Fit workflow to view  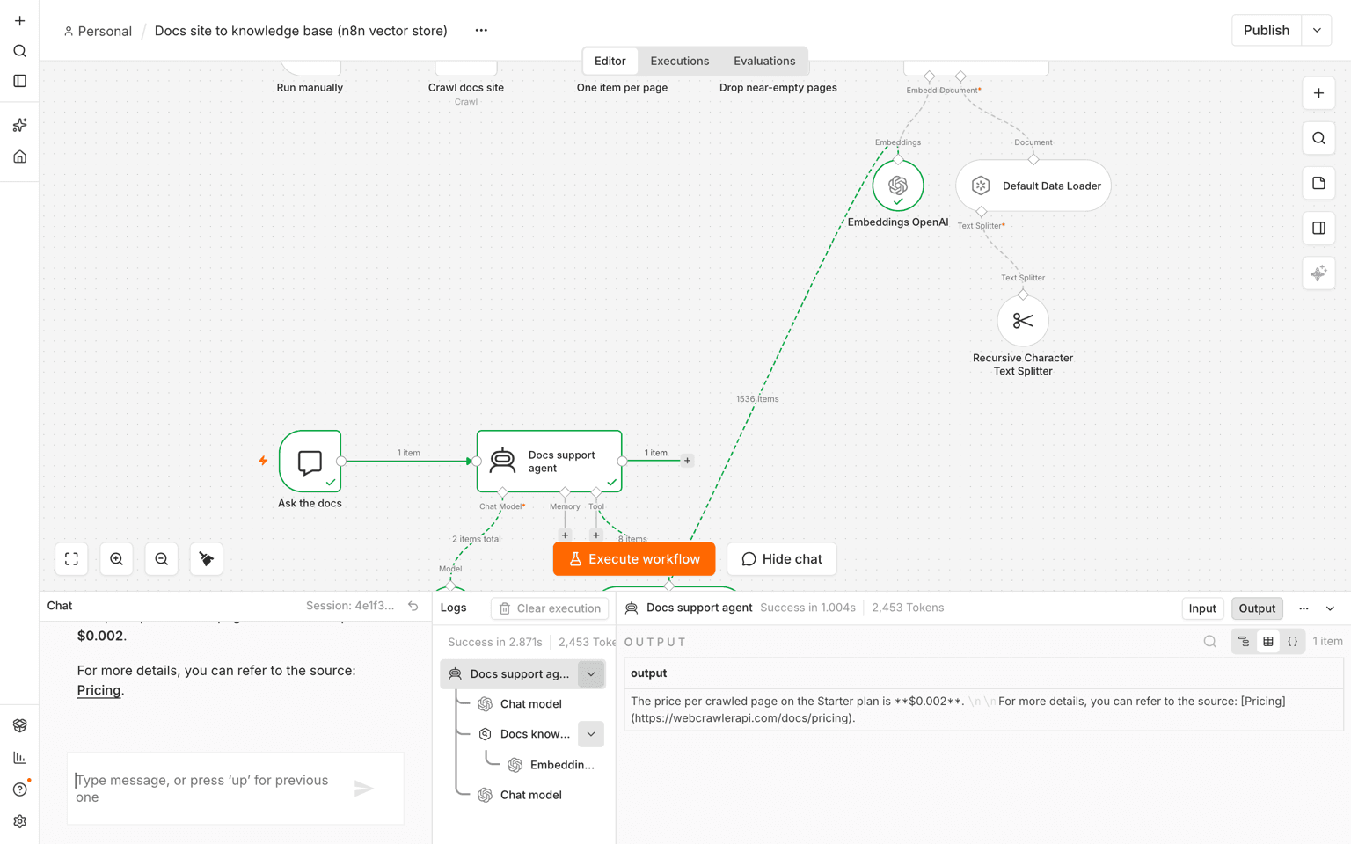coord(71,559)
